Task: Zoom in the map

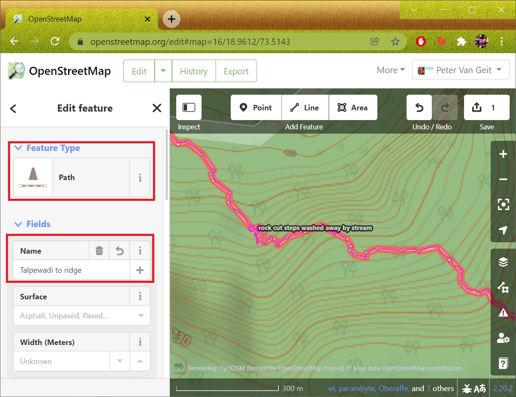Action: pyautogui.click(x=503, y=154)
